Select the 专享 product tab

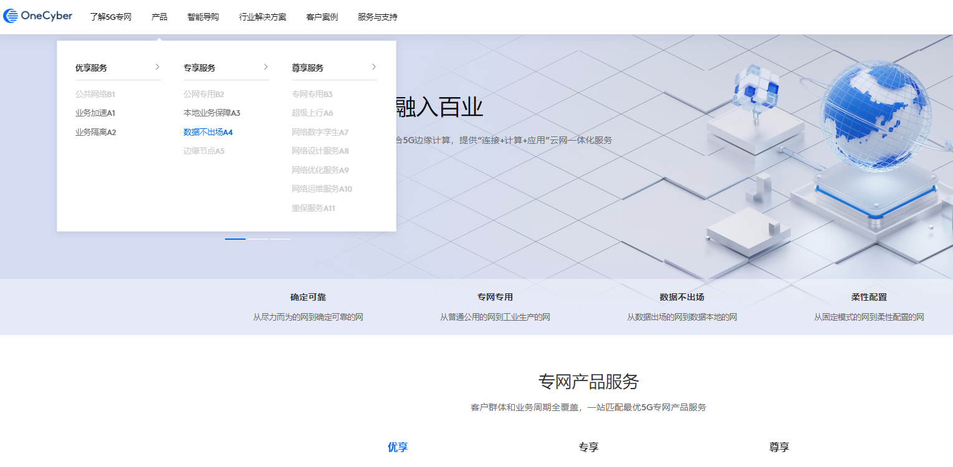[x=588, y=447]
